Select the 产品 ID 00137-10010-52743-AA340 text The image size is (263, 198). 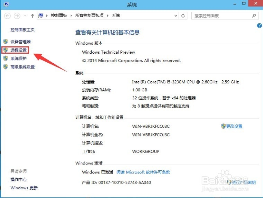click(x=116, y=182)
